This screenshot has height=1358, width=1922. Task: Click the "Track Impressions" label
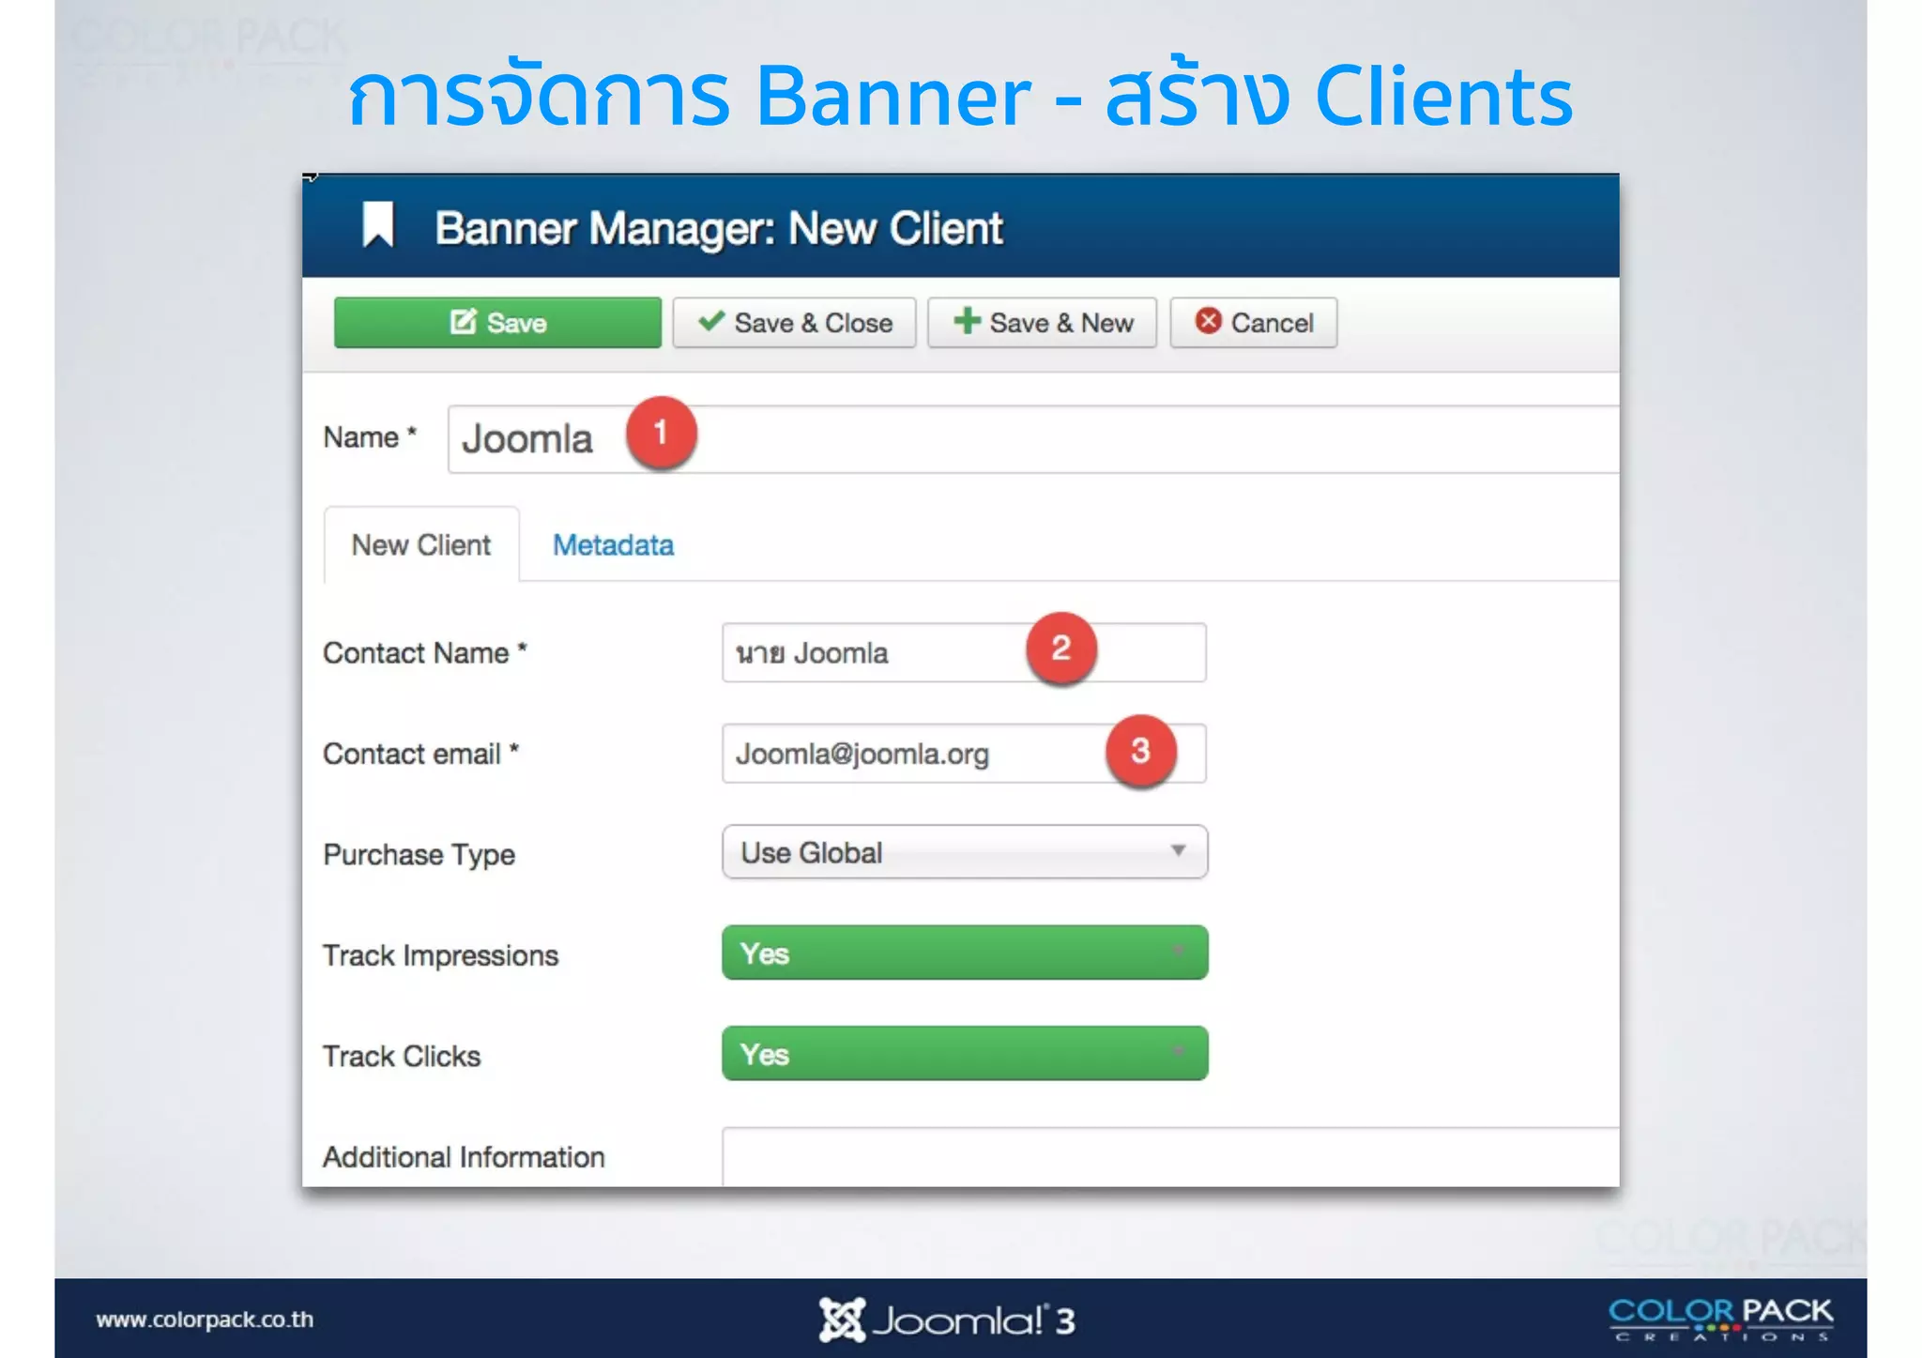tap(440, 955)
